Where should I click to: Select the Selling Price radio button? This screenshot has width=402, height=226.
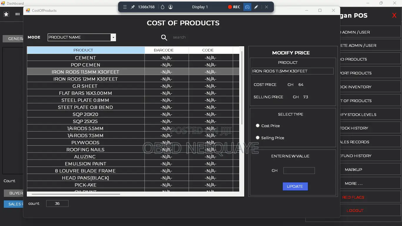click(x=258, y=138)
